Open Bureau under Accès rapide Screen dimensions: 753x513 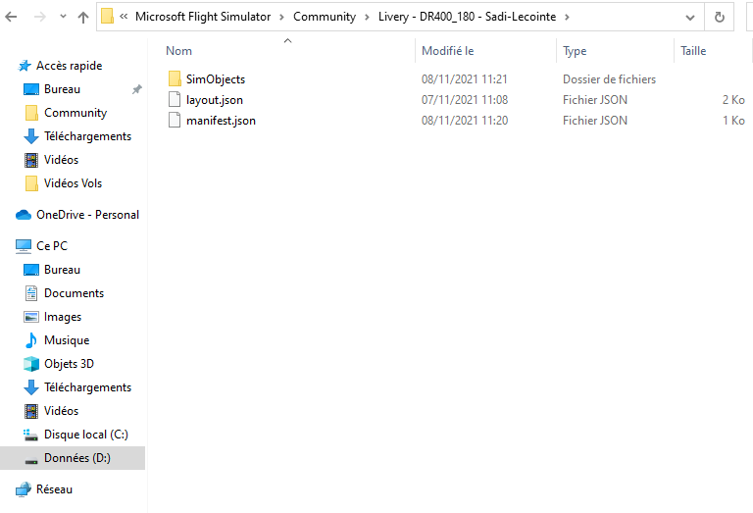[62, 89]
